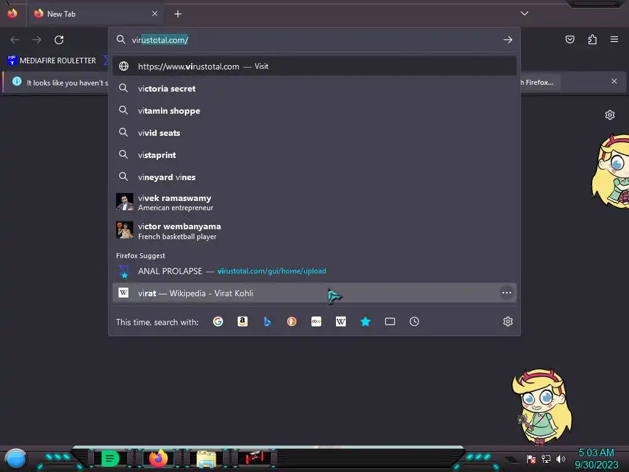Click the victor wembanyama thumbnail photo
Viewport: 629px width, 472px height.
[124, 230]
